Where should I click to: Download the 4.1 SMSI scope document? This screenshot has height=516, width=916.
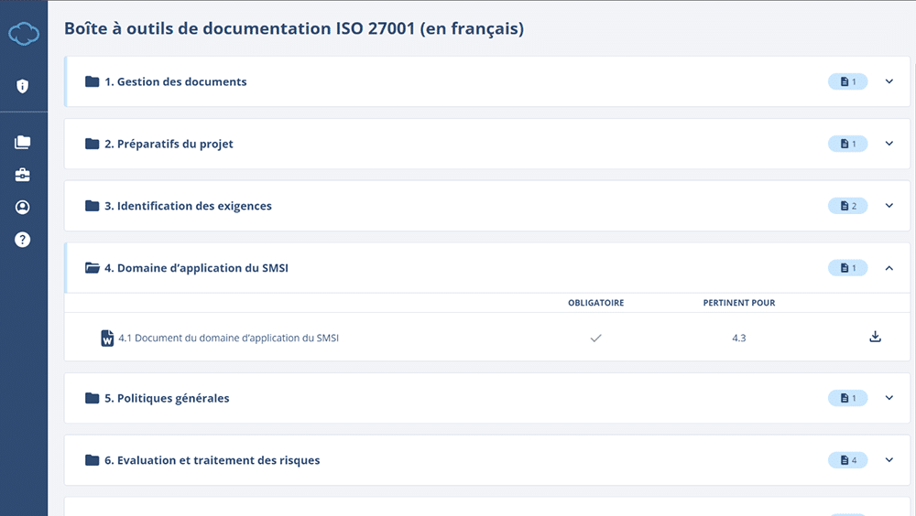(x=875, y=337)
